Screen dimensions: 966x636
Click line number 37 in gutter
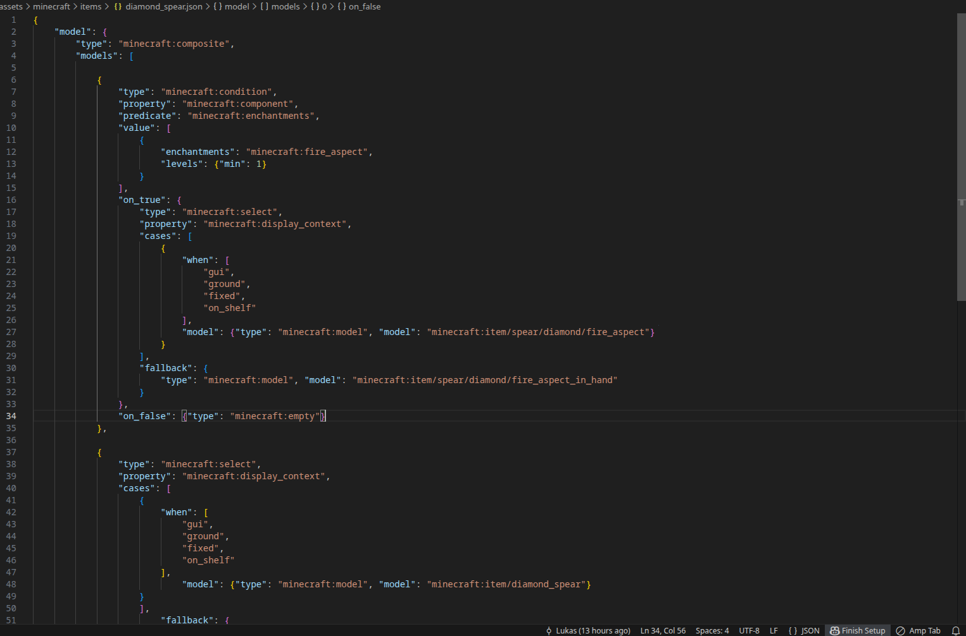(11, 452)
